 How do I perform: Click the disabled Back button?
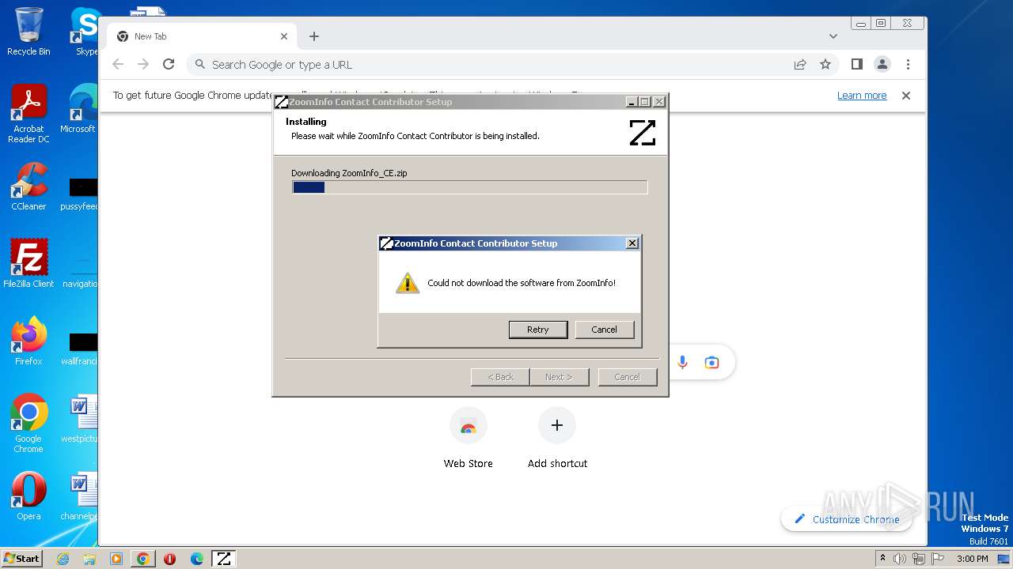tap(500, 377)
